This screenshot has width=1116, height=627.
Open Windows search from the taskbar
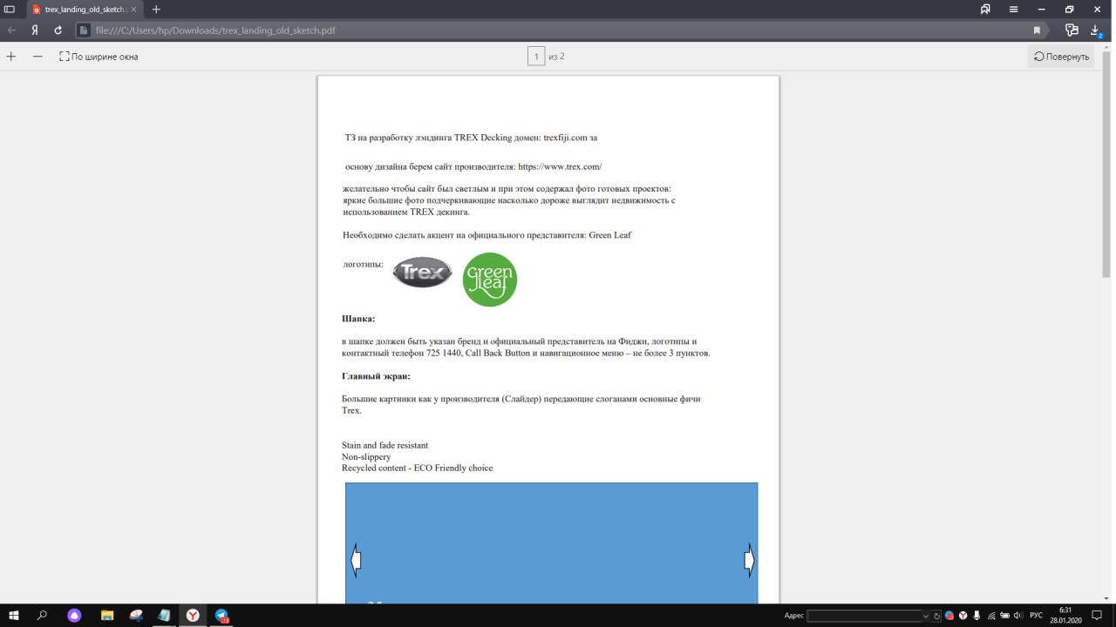pyautogui.click(x=42, y=615)
